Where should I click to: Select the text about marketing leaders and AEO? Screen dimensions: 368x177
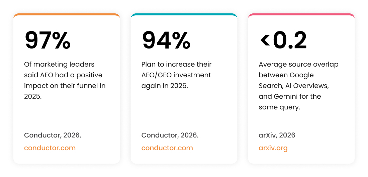coord(65,80)
